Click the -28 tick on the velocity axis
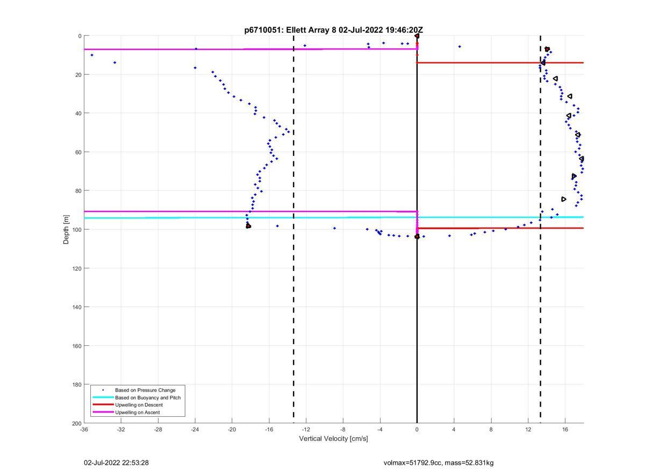 point(158,429)
